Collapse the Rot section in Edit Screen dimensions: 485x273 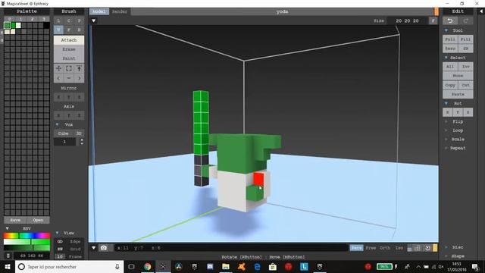click(x=446, y=103)
